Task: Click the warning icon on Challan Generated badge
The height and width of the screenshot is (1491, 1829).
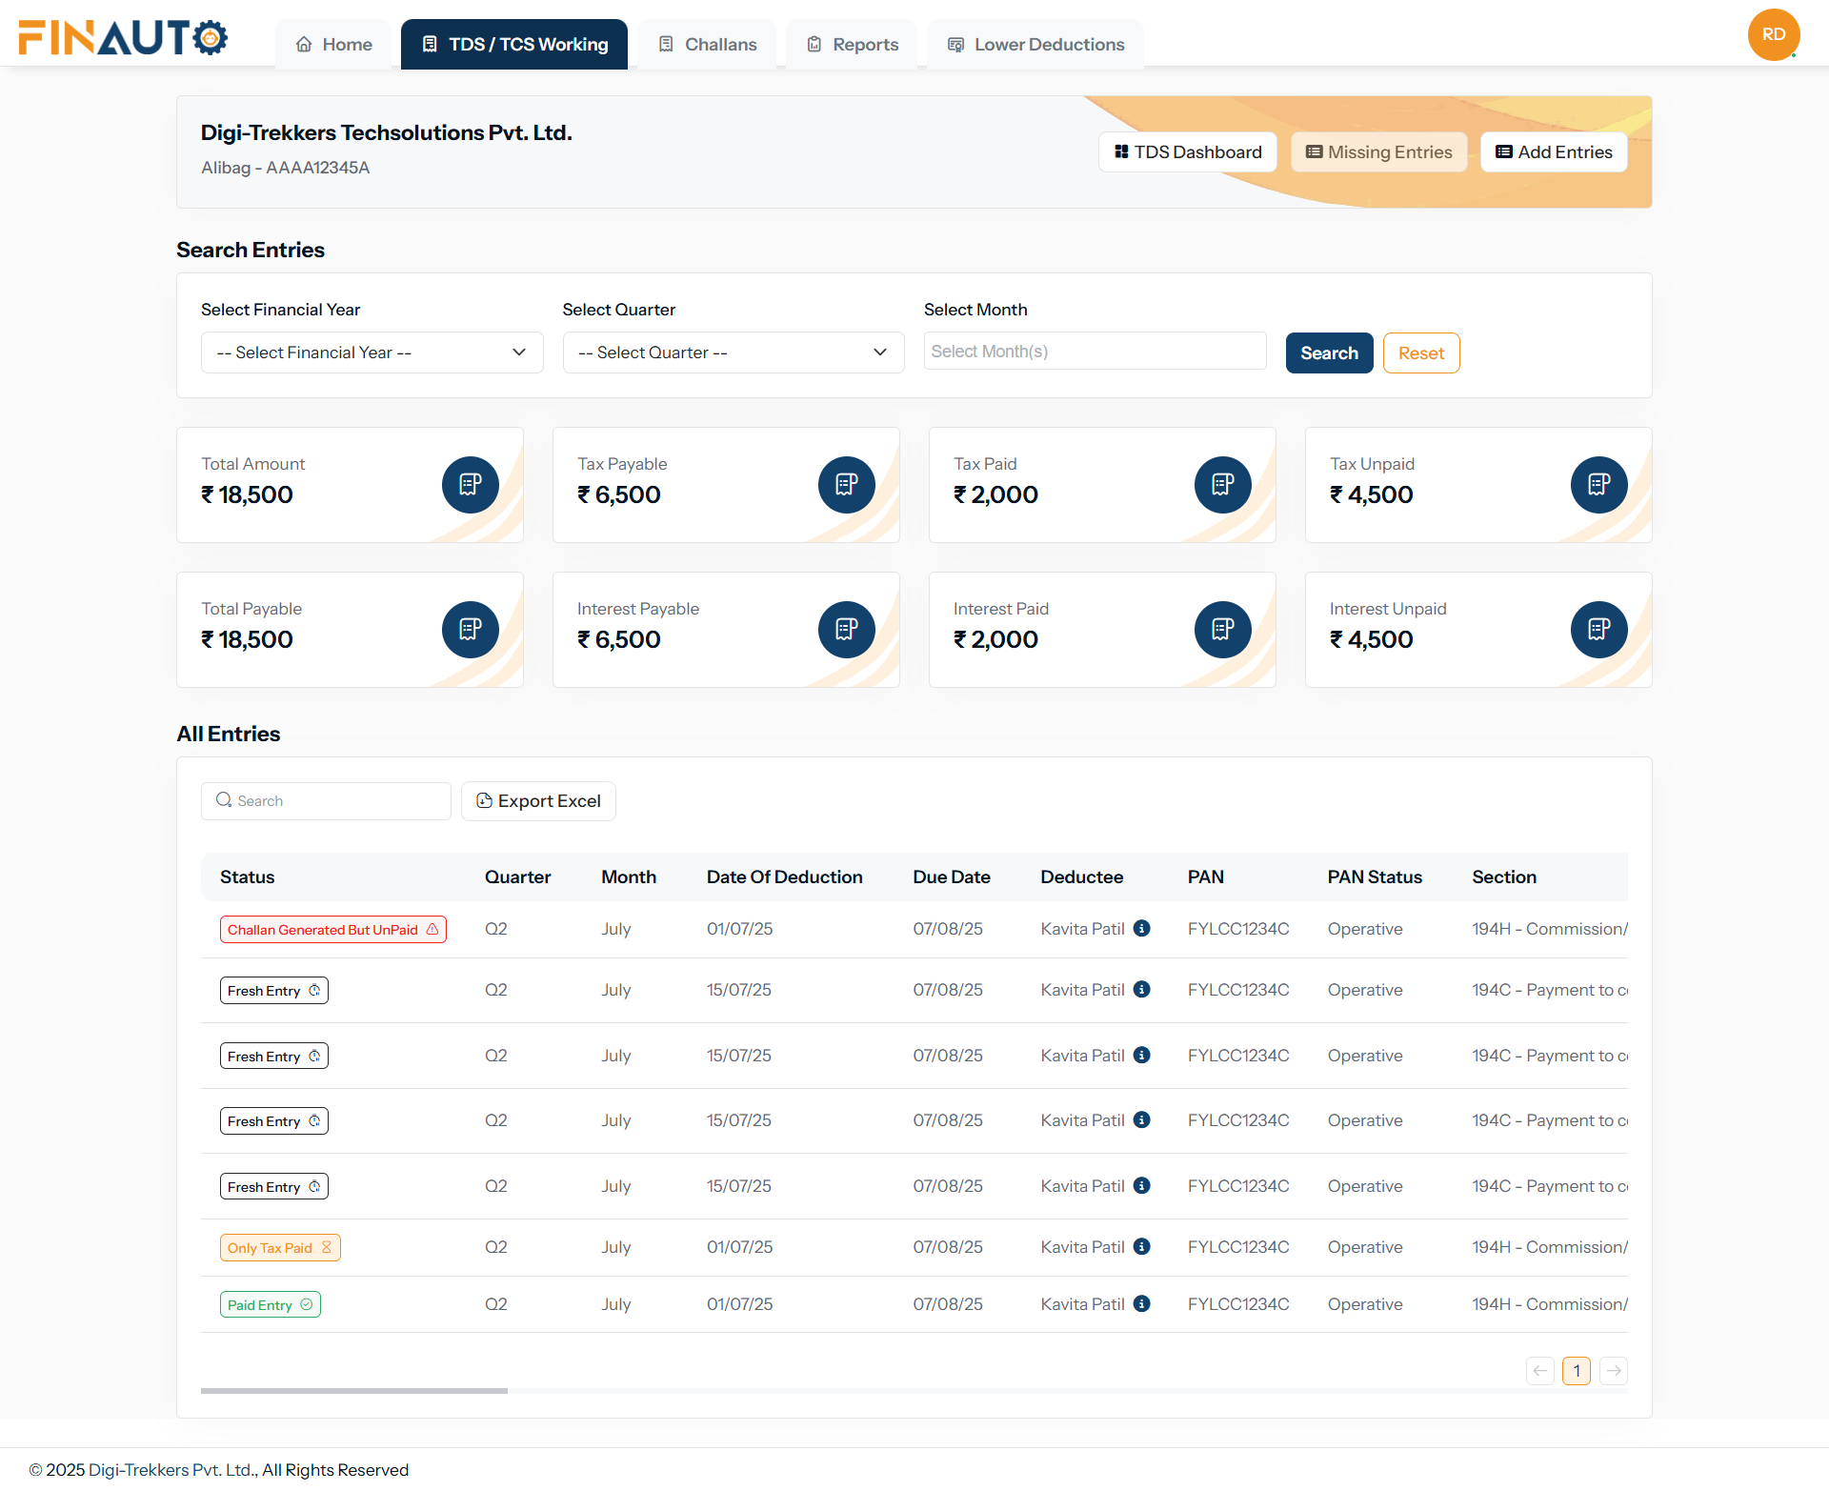Action: (433, 929)
